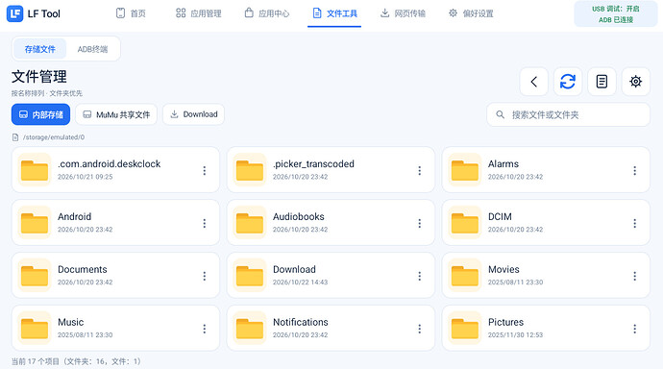Screen dimensions: 663x369
Task: Open the 偏好设置 tab
Action: [471, 13]
